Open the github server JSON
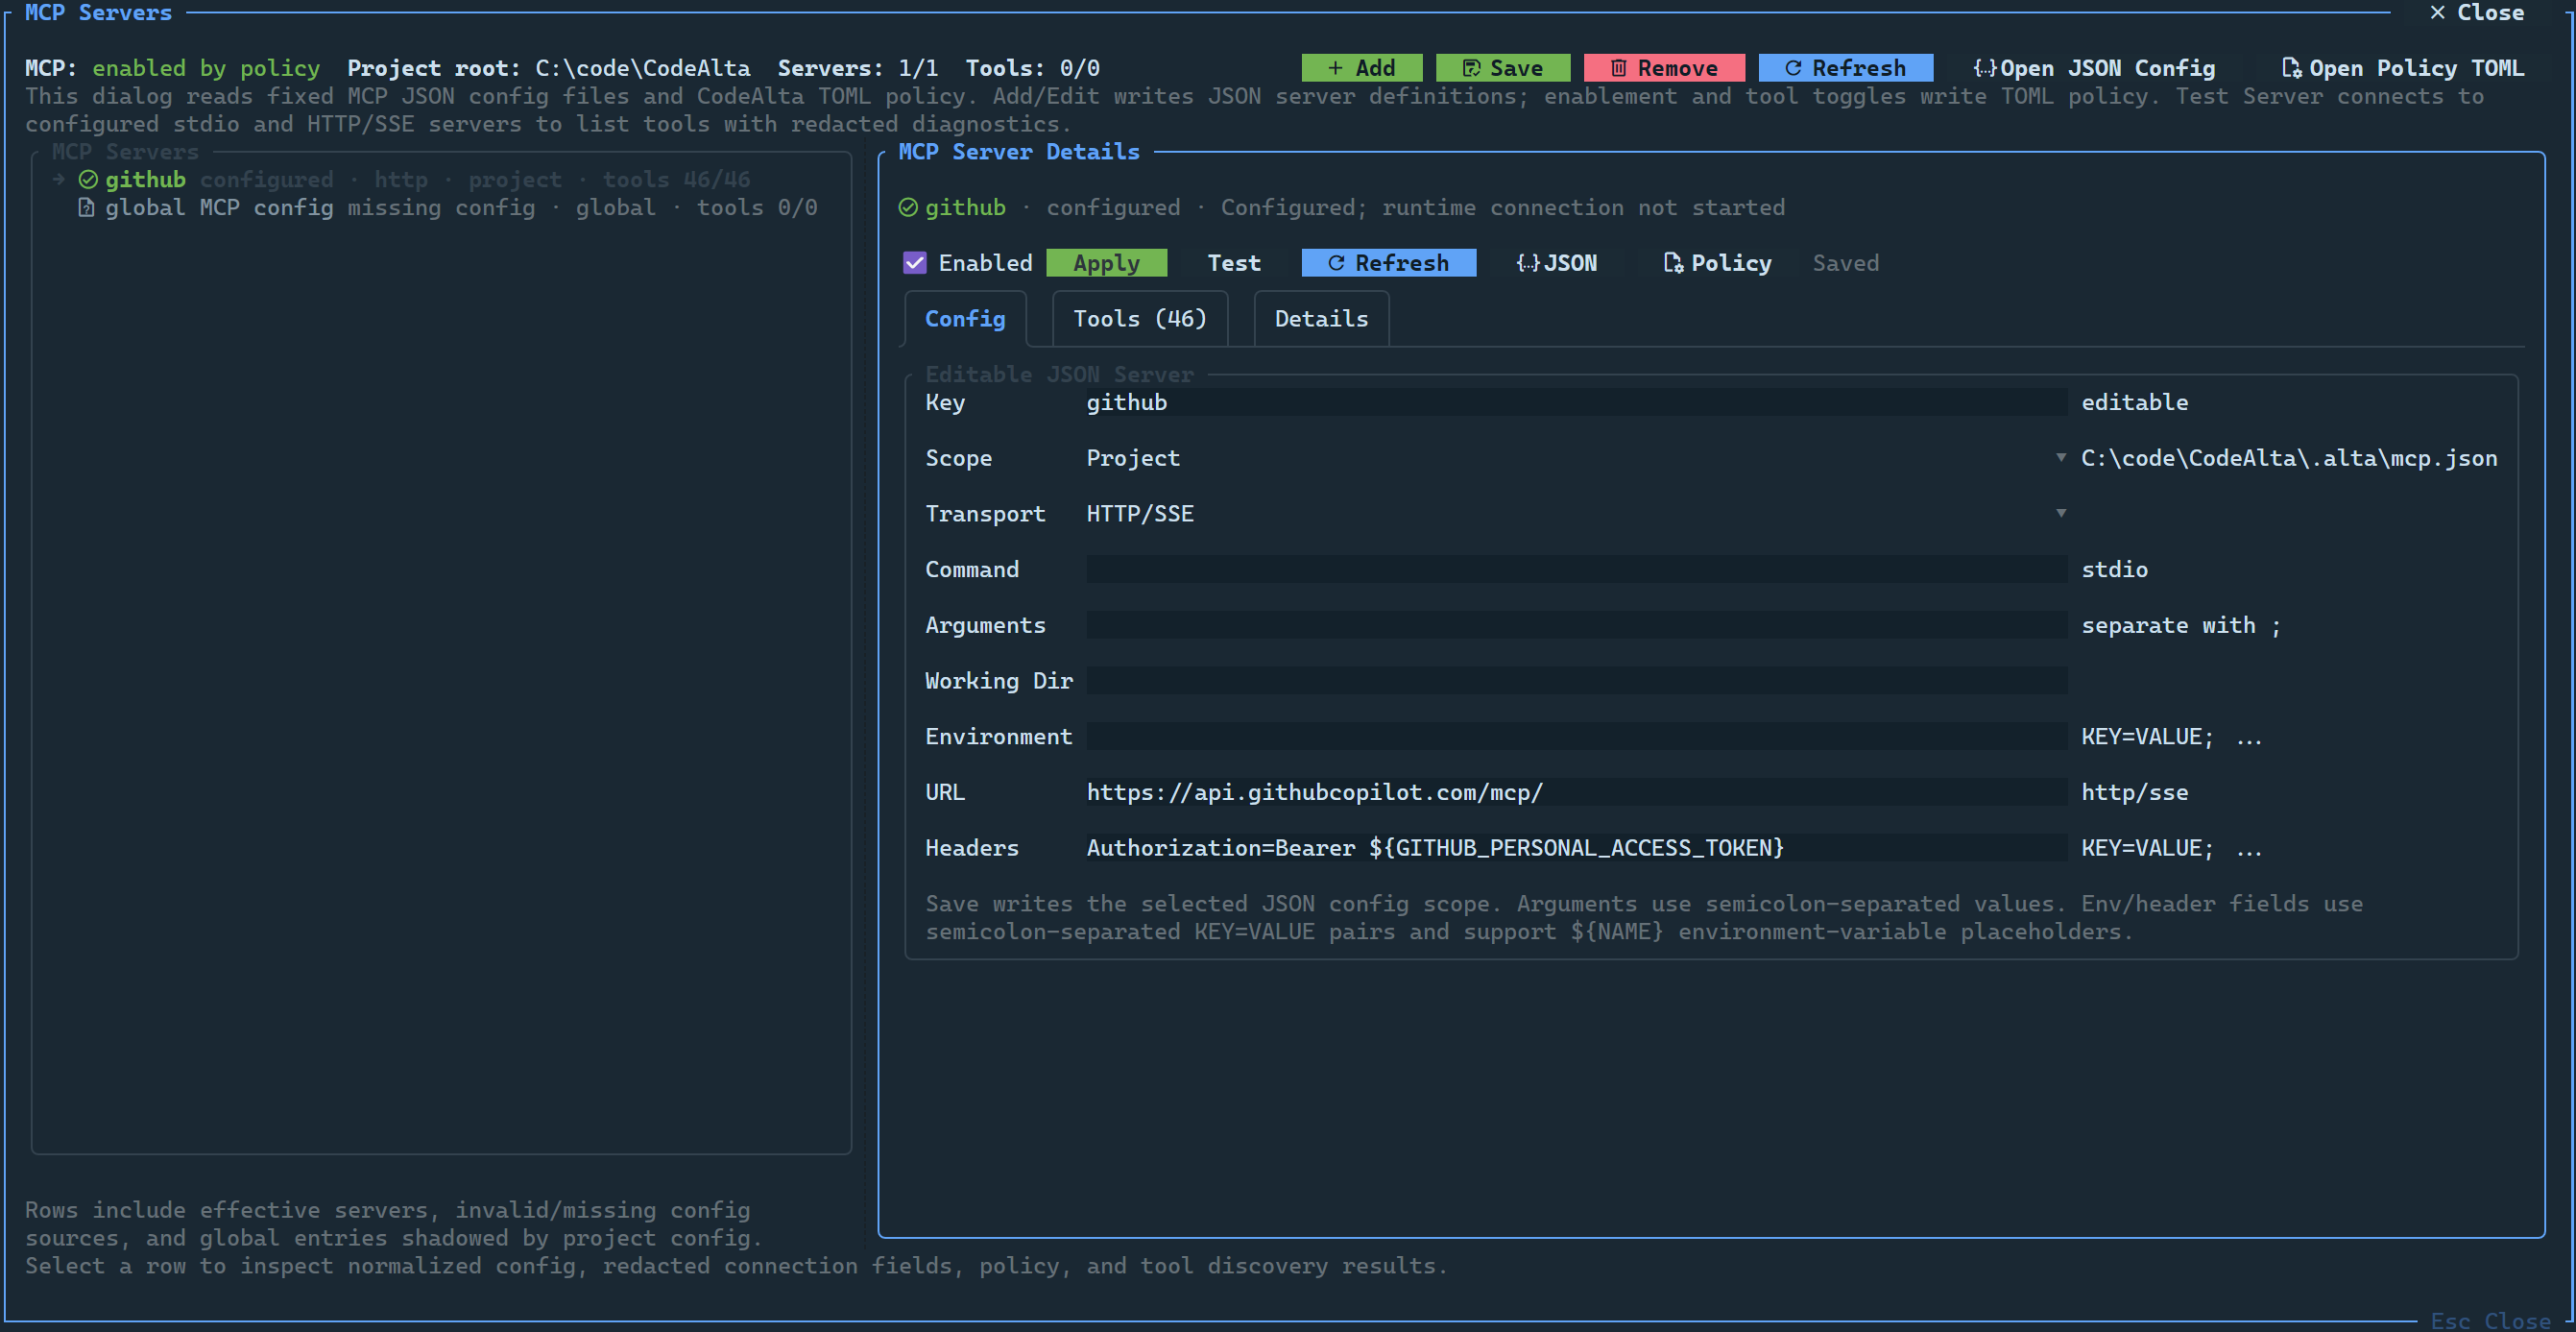 (1557, 263)
